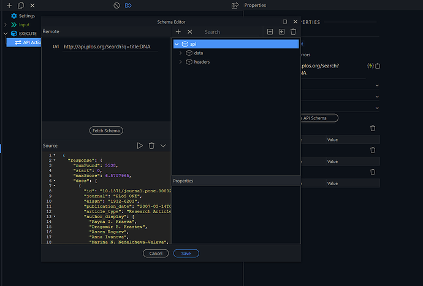Add schema node with plus icon

pyautogui.click(x=178, y=32)
